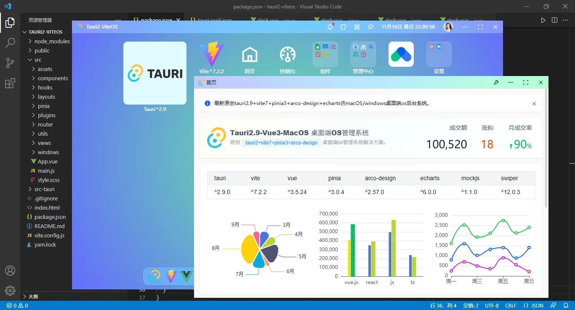Pin the Tauri2-ViteOS window with pushpin icon
This screenshot has width=575, height=310.
point(370,27)
